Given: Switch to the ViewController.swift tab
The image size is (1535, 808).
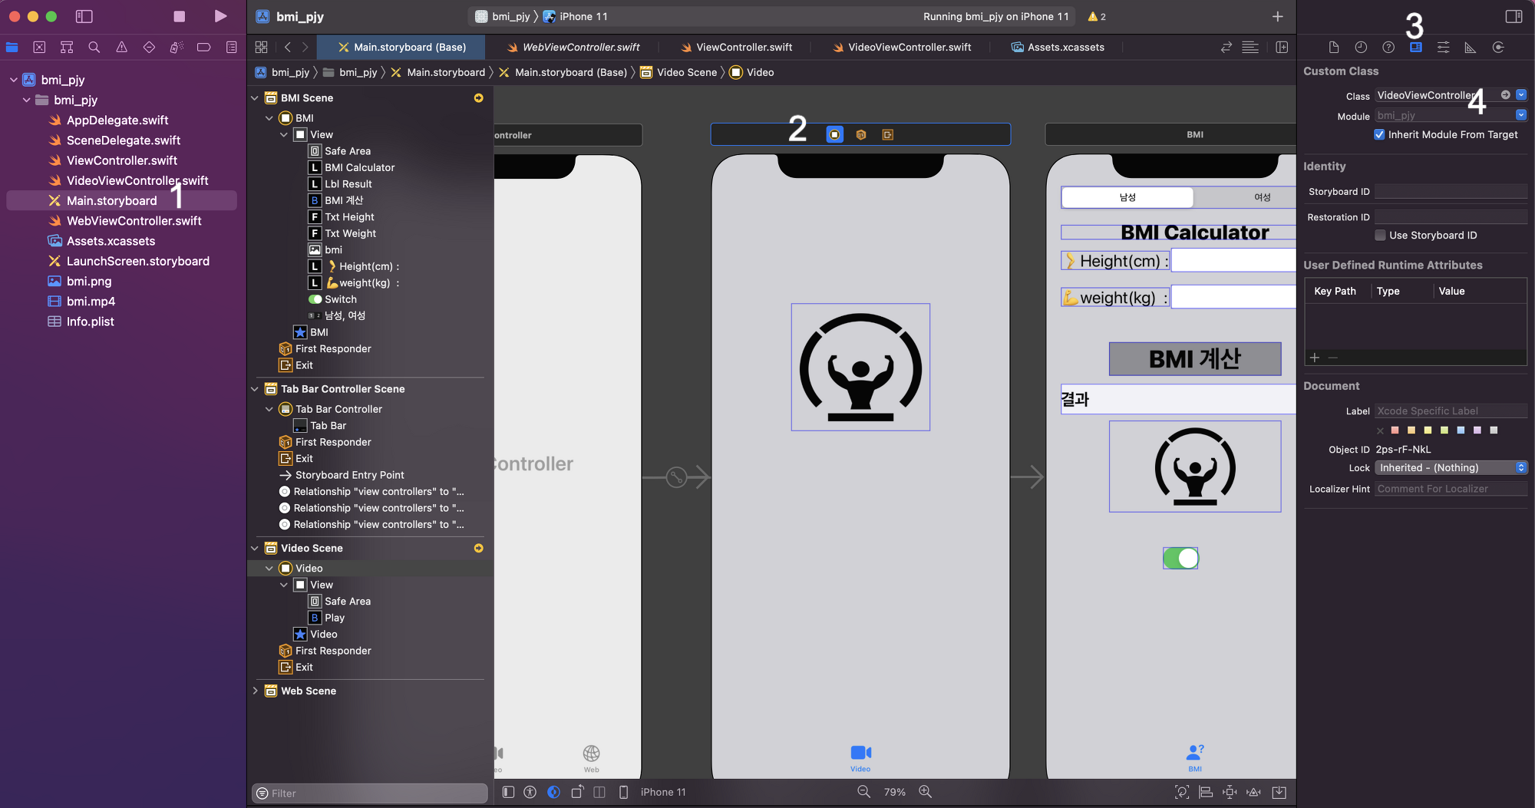Looking at the screenshot, I should tap(736, 48).
